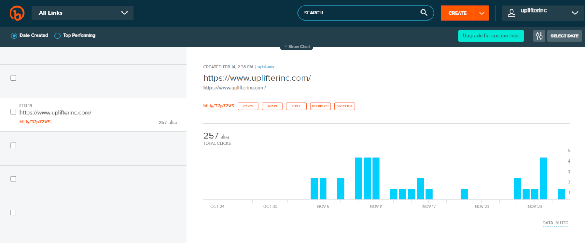
Task: Click the user profile avatar icon
Action: 512,13
